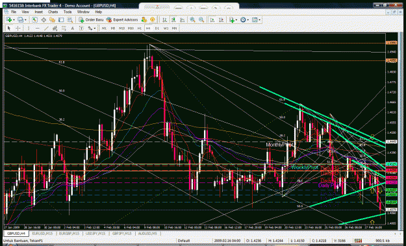Select the Equidistant Channel tool
This screenshot has width=406, height=246.
click(x=55, y=28)
